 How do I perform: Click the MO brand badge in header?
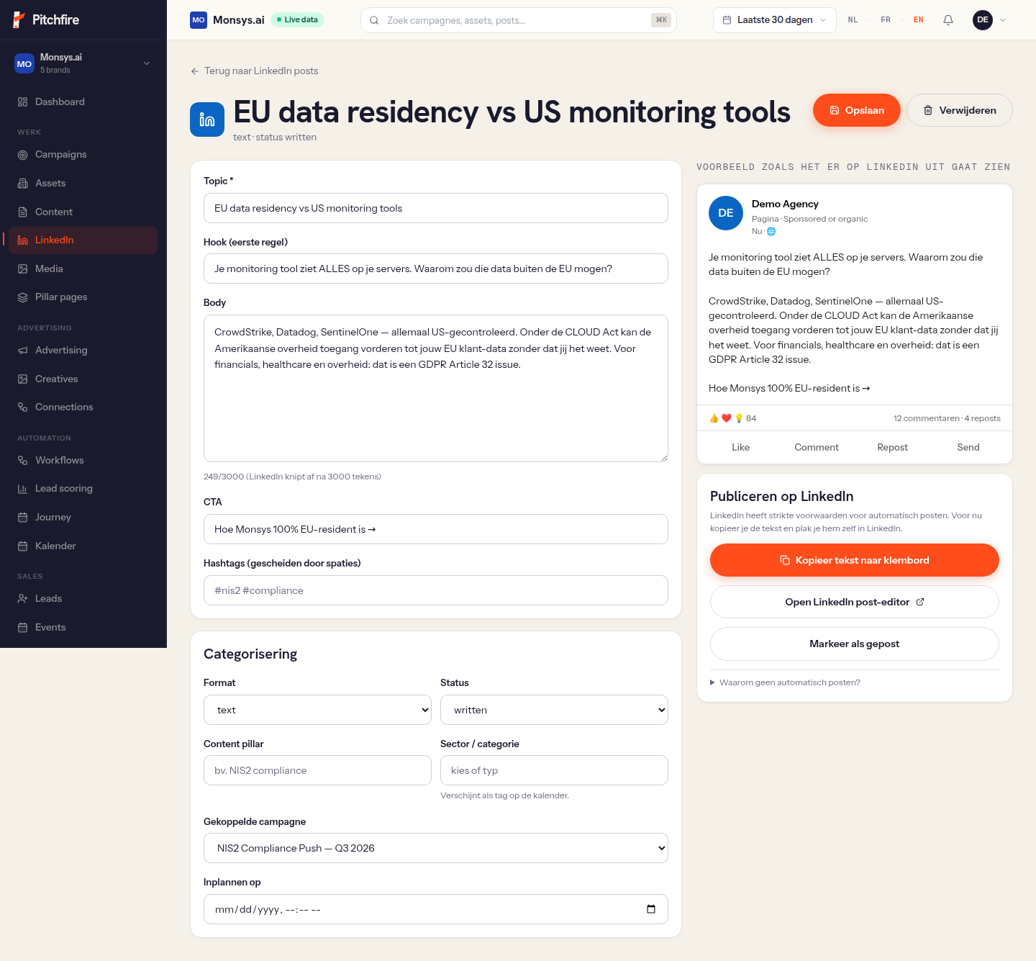pyautogui.click(x=199, y=20)
